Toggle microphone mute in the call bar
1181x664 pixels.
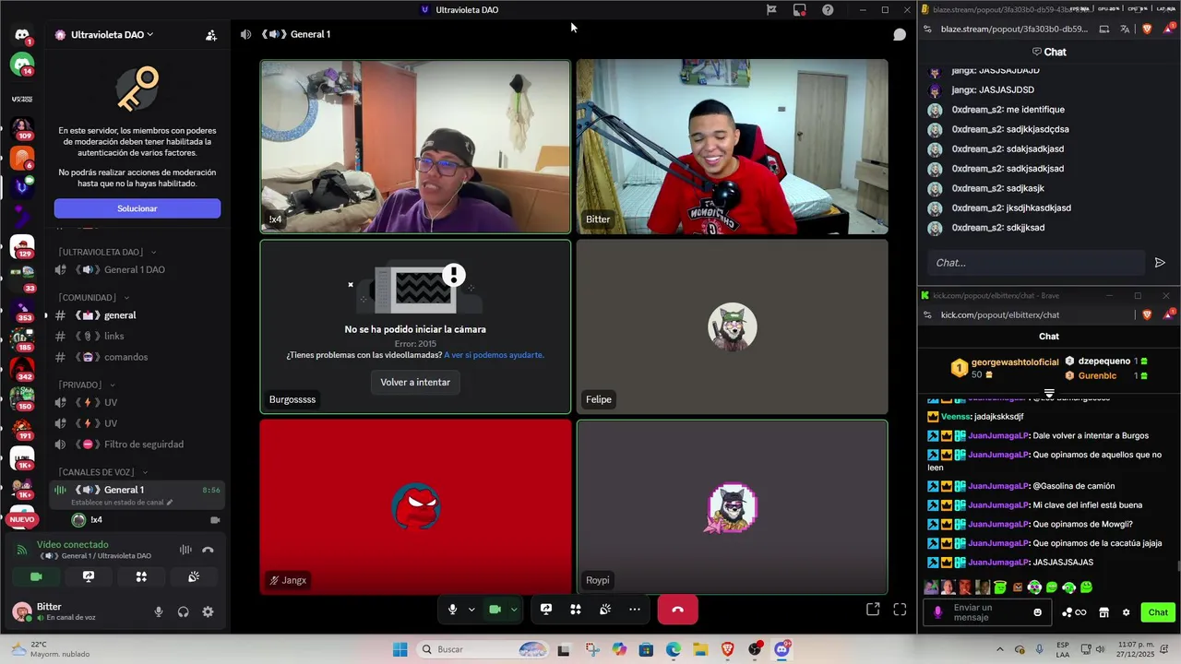[x=452, y=609]
